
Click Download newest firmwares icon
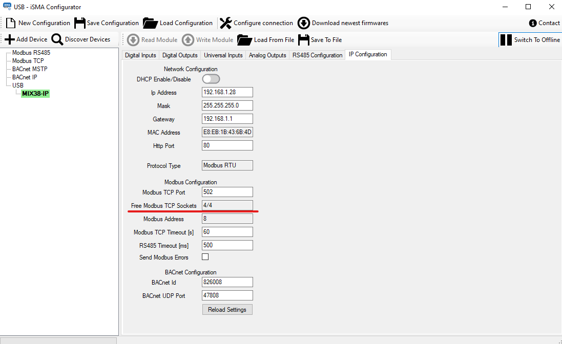click(x=304, y=23)
